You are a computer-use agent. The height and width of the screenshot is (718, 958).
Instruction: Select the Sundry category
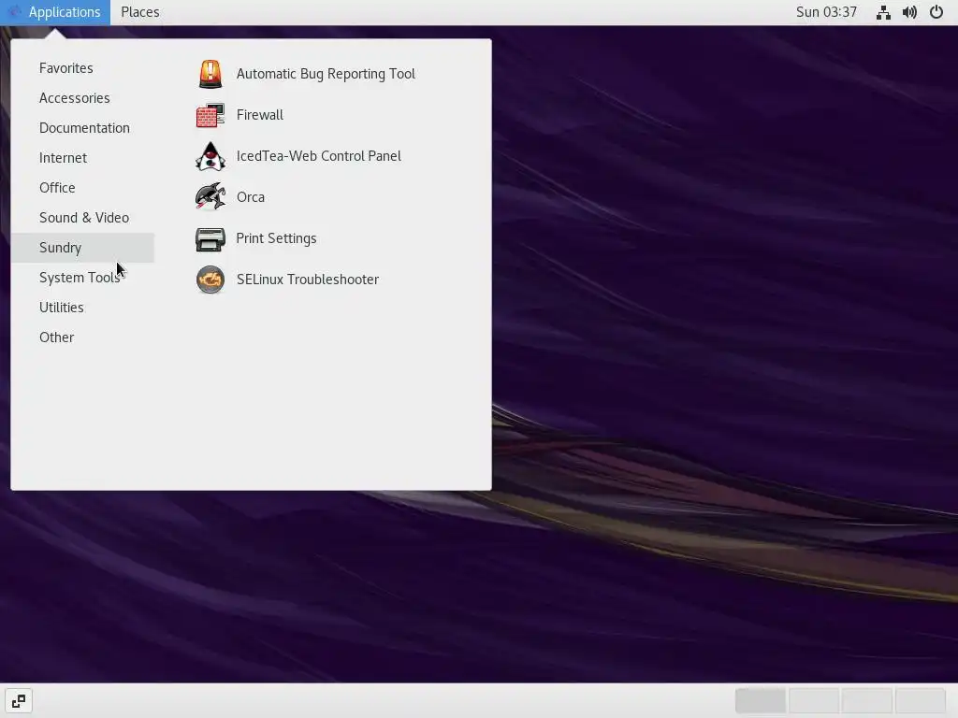82,247
